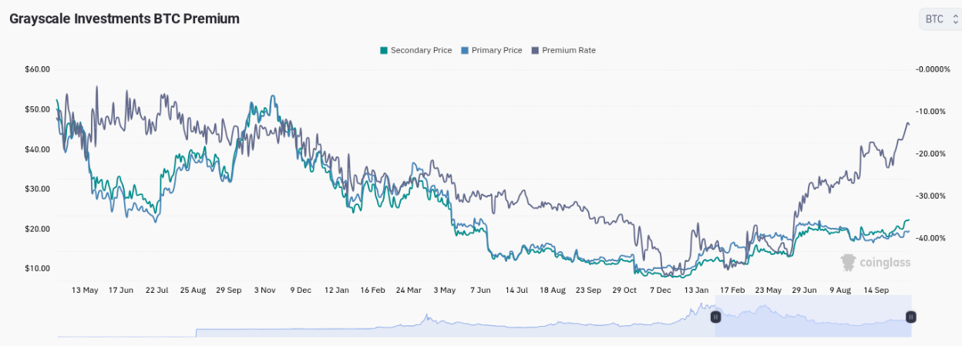Viewport: 962px width, 346px height.
Task: Click the 22 Jul date label
Action: click(x=156, y=291)
